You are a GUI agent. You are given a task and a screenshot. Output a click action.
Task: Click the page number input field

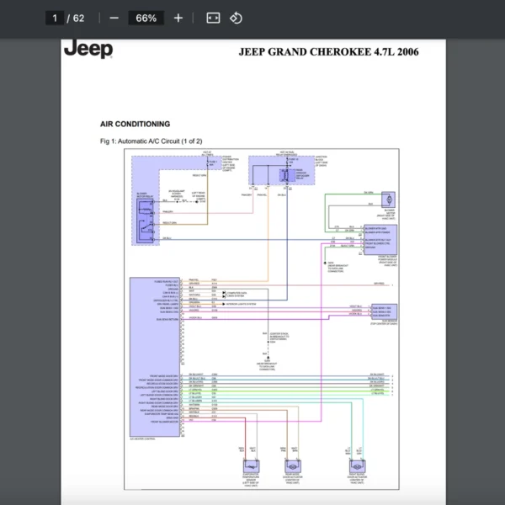[x=56, y=18]
